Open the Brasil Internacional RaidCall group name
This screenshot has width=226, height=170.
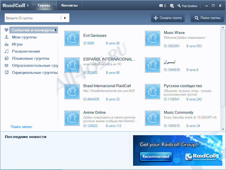tap(107, 86)
